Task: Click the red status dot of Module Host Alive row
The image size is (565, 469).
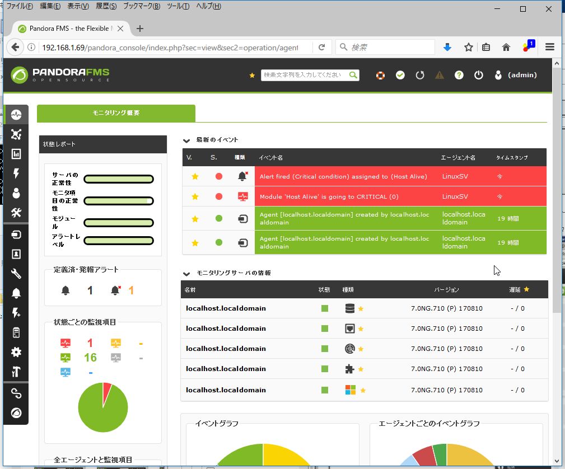Action: coord(219,196)
